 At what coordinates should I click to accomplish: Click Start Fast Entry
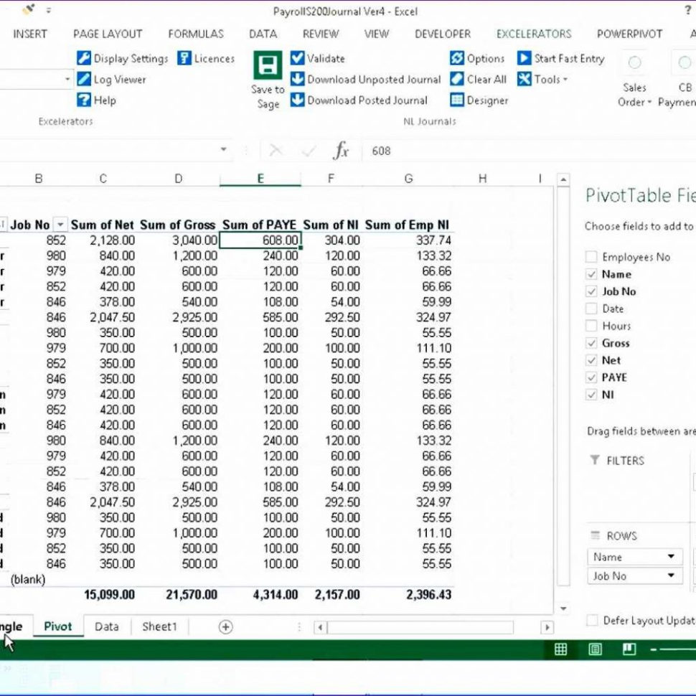coord(560,59)
